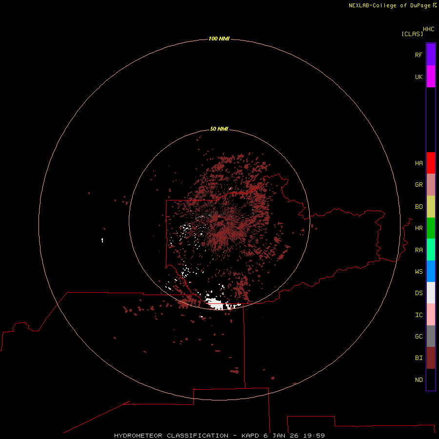Click the BI legend label

(419, 358)
